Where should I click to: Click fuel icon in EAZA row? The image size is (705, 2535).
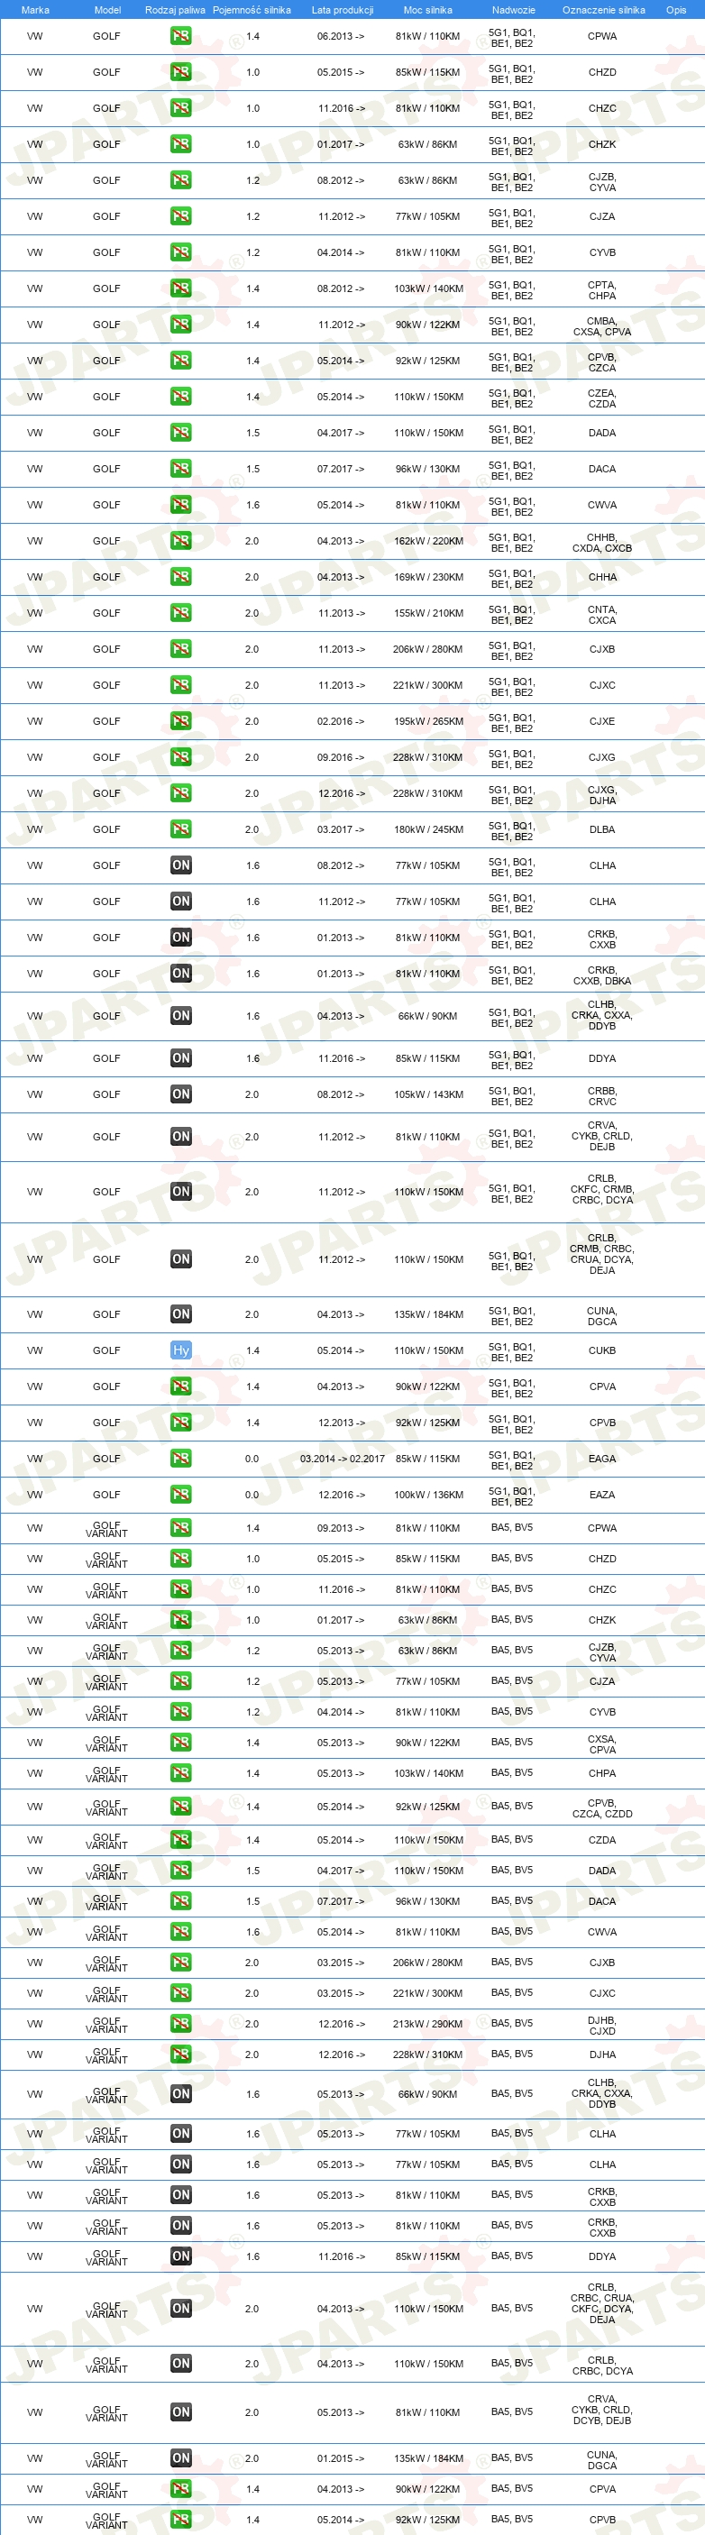pos(180,1494)
